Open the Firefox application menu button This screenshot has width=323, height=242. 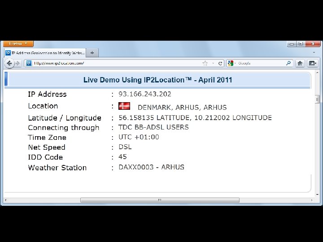[18, 43]
